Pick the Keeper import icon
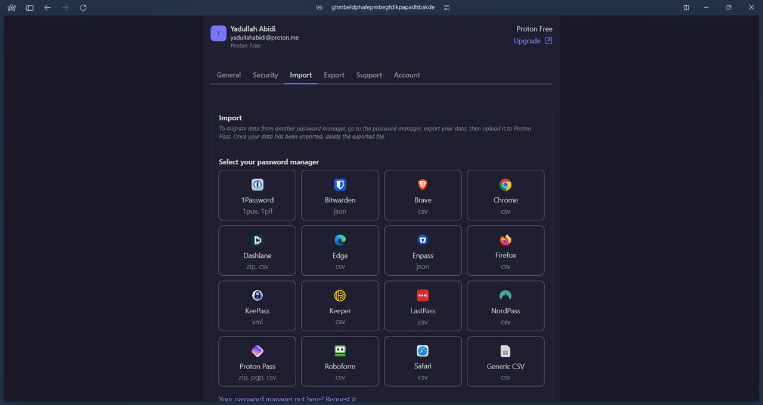The image size is (763, 405). click(340, 295)
